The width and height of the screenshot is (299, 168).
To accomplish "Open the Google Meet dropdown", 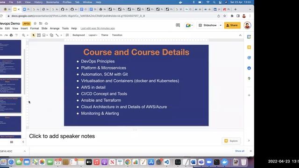I will pos(189,25).
